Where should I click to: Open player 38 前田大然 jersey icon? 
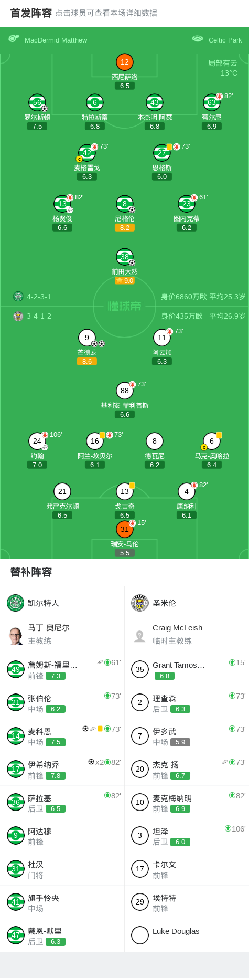125,257
